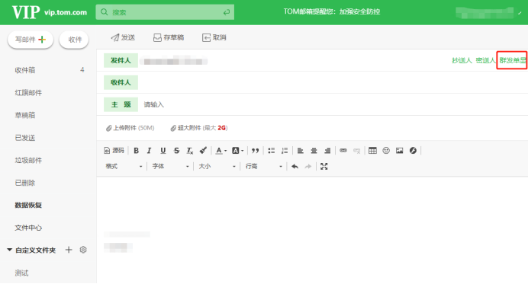The width and height of the screenshot is (528, 284).
Task: Apply underline formatting
Action: pos(163,151)
